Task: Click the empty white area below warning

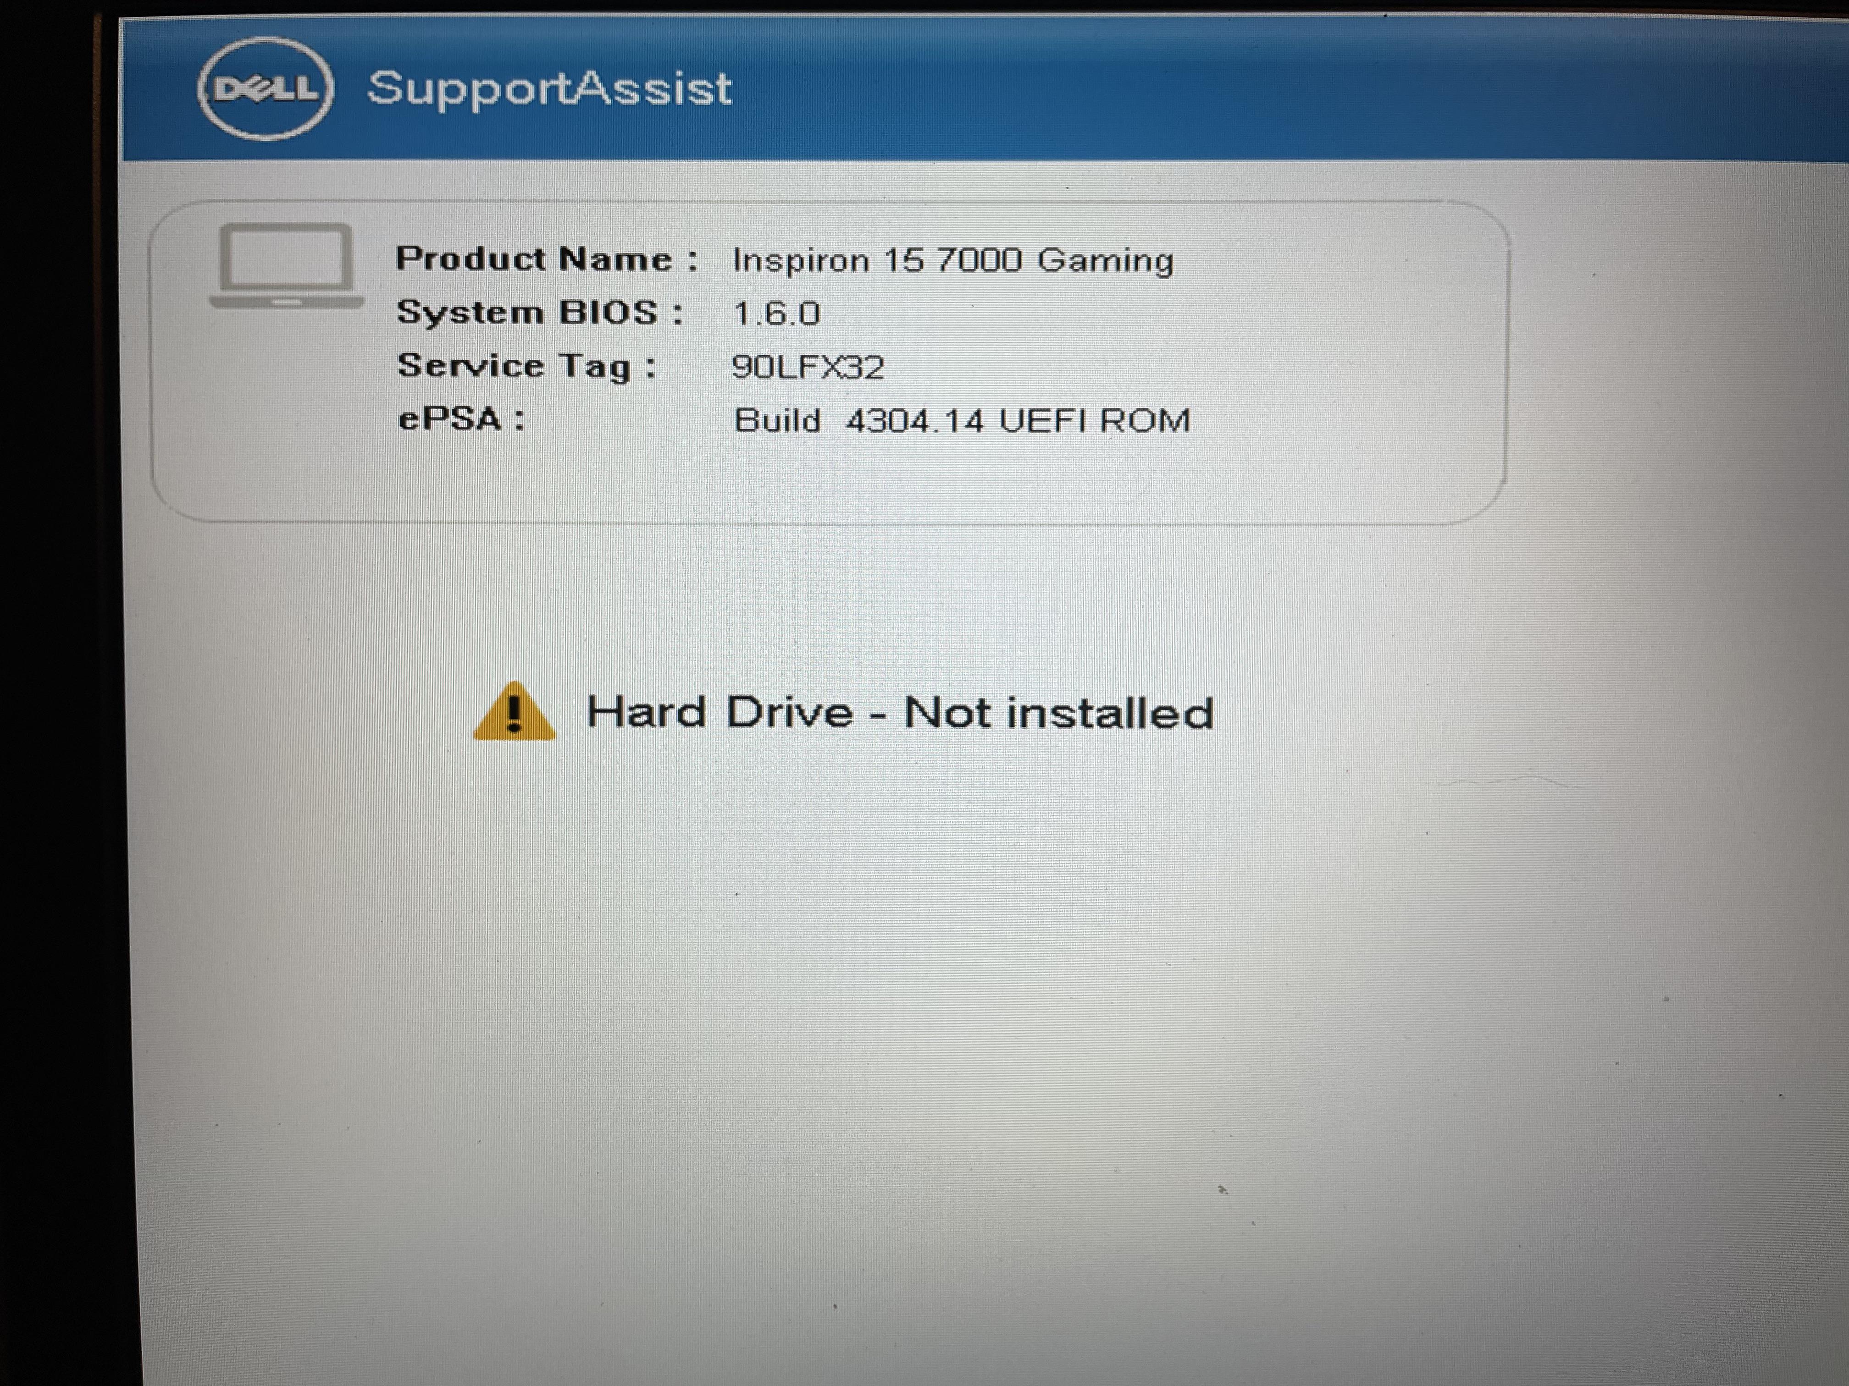Action: pyautogui.click(x=919, y=1044)
